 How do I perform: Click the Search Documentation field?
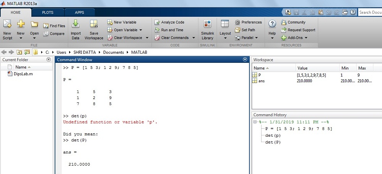(x=370, y=12)
